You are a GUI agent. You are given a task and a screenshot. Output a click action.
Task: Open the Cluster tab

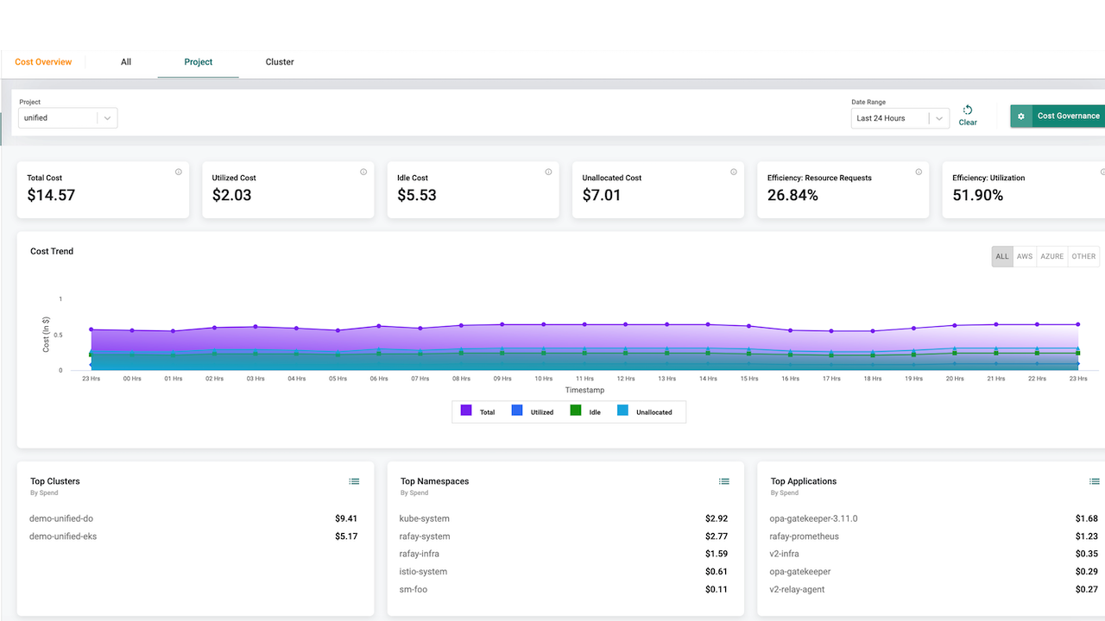280,62
